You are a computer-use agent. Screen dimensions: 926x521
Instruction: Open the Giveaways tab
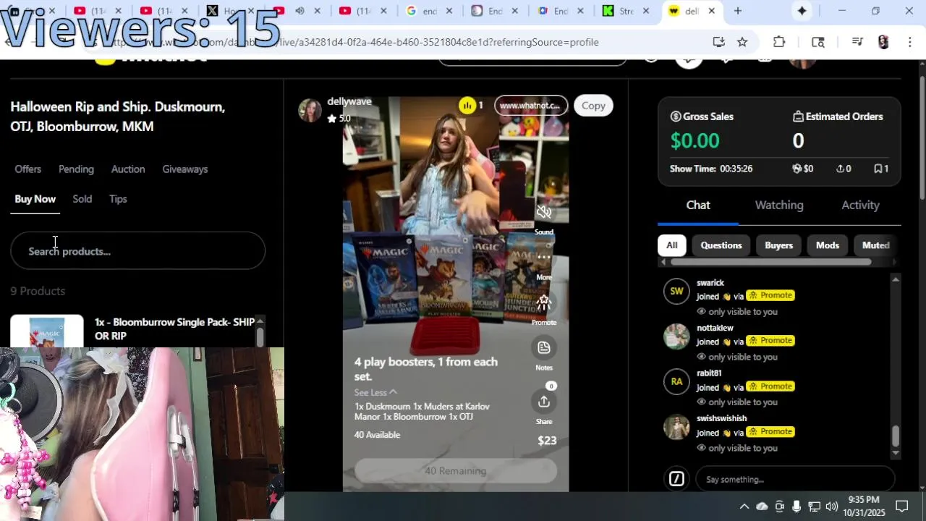[x=184, y=169]
